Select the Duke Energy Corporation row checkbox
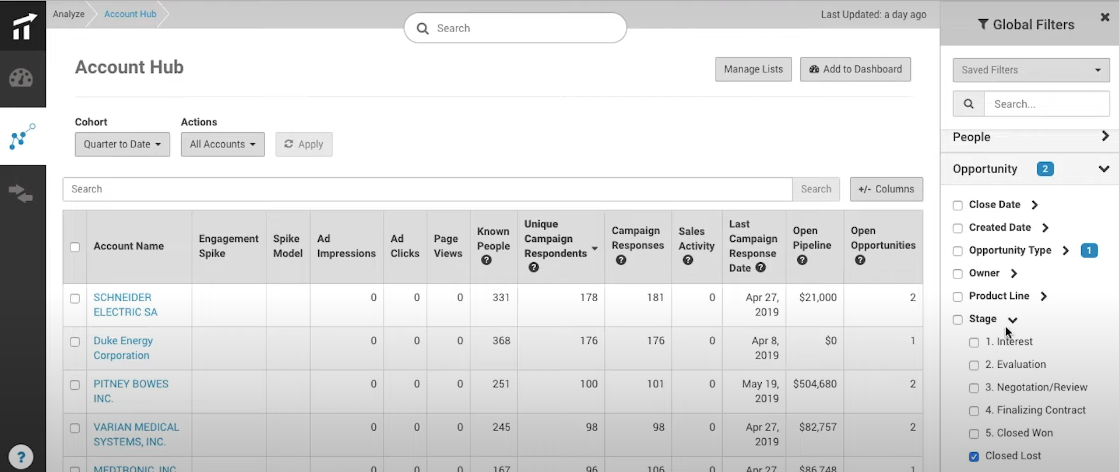This screenshot has height=472, width=1119. click(75, 341)
